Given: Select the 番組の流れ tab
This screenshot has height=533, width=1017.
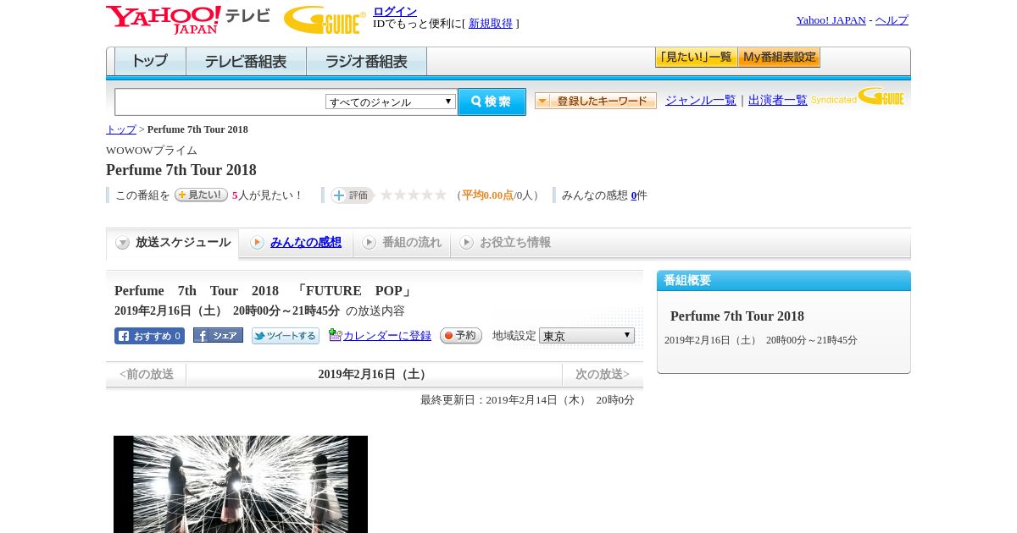Looking at the screenshot, I should [x=402, y=243].
